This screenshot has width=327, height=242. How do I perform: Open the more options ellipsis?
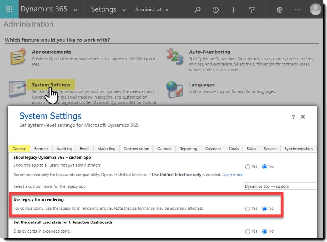click(297, 10)
